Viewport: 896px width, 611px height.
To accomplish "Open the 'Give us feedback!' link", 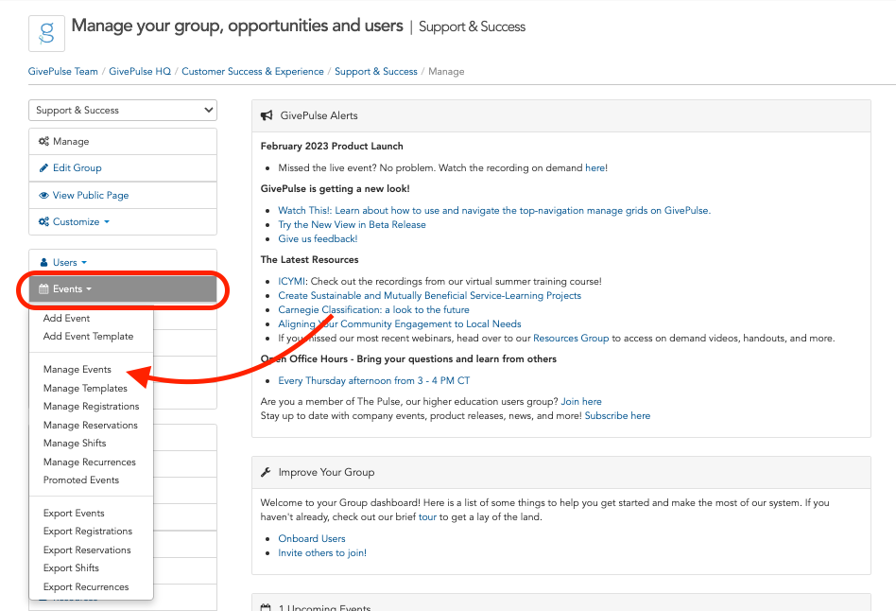I will tap(318, 239).
